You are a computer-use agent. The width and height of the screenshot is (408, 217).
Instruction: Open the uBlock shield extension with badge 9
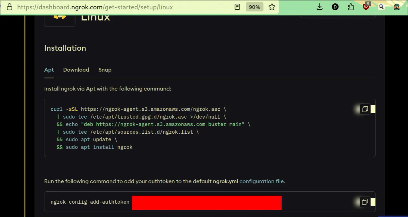pos(366,7)
